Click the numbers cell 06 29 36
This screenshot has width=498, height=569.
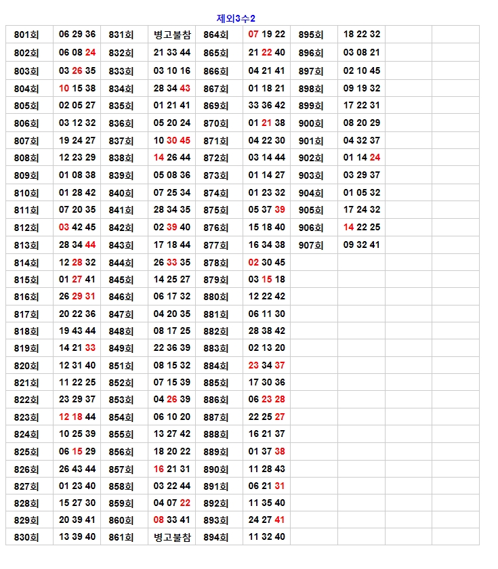pyautogui.click(x=77, y=35)
